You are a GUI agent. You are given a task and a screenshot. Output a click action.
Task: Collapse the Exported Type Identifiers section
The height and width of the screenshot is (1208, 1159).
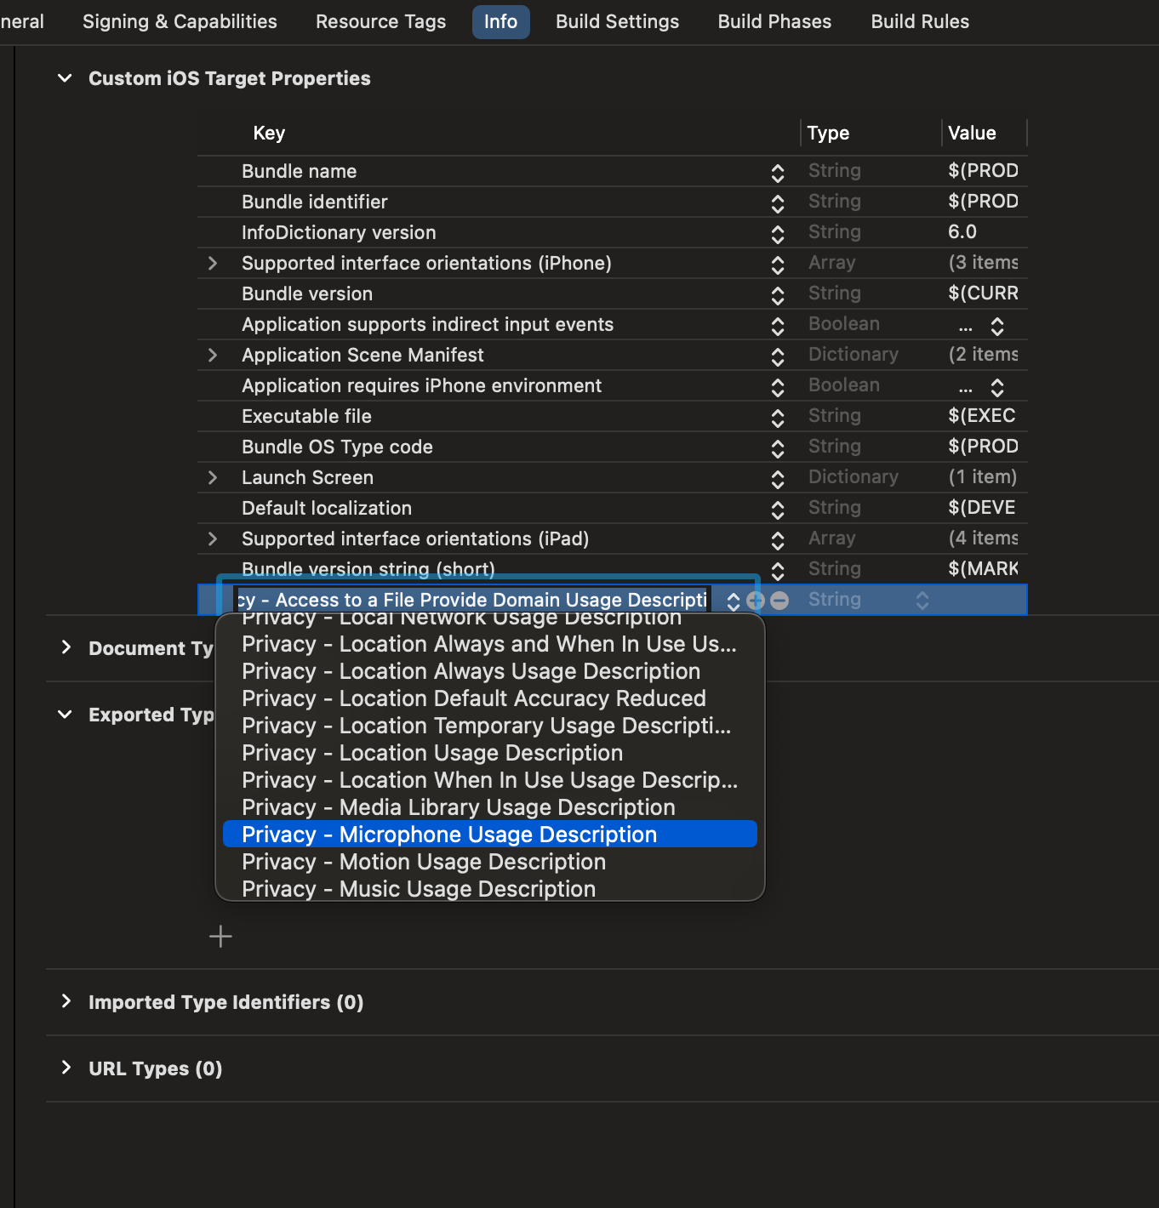[65, 715]
